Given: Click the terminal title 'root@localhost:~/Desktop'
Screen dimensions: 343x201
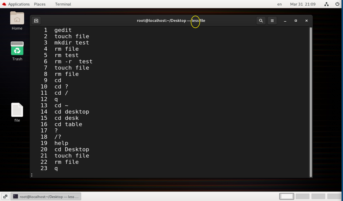Looking at the screenshot, I should (x=161, y=21).
